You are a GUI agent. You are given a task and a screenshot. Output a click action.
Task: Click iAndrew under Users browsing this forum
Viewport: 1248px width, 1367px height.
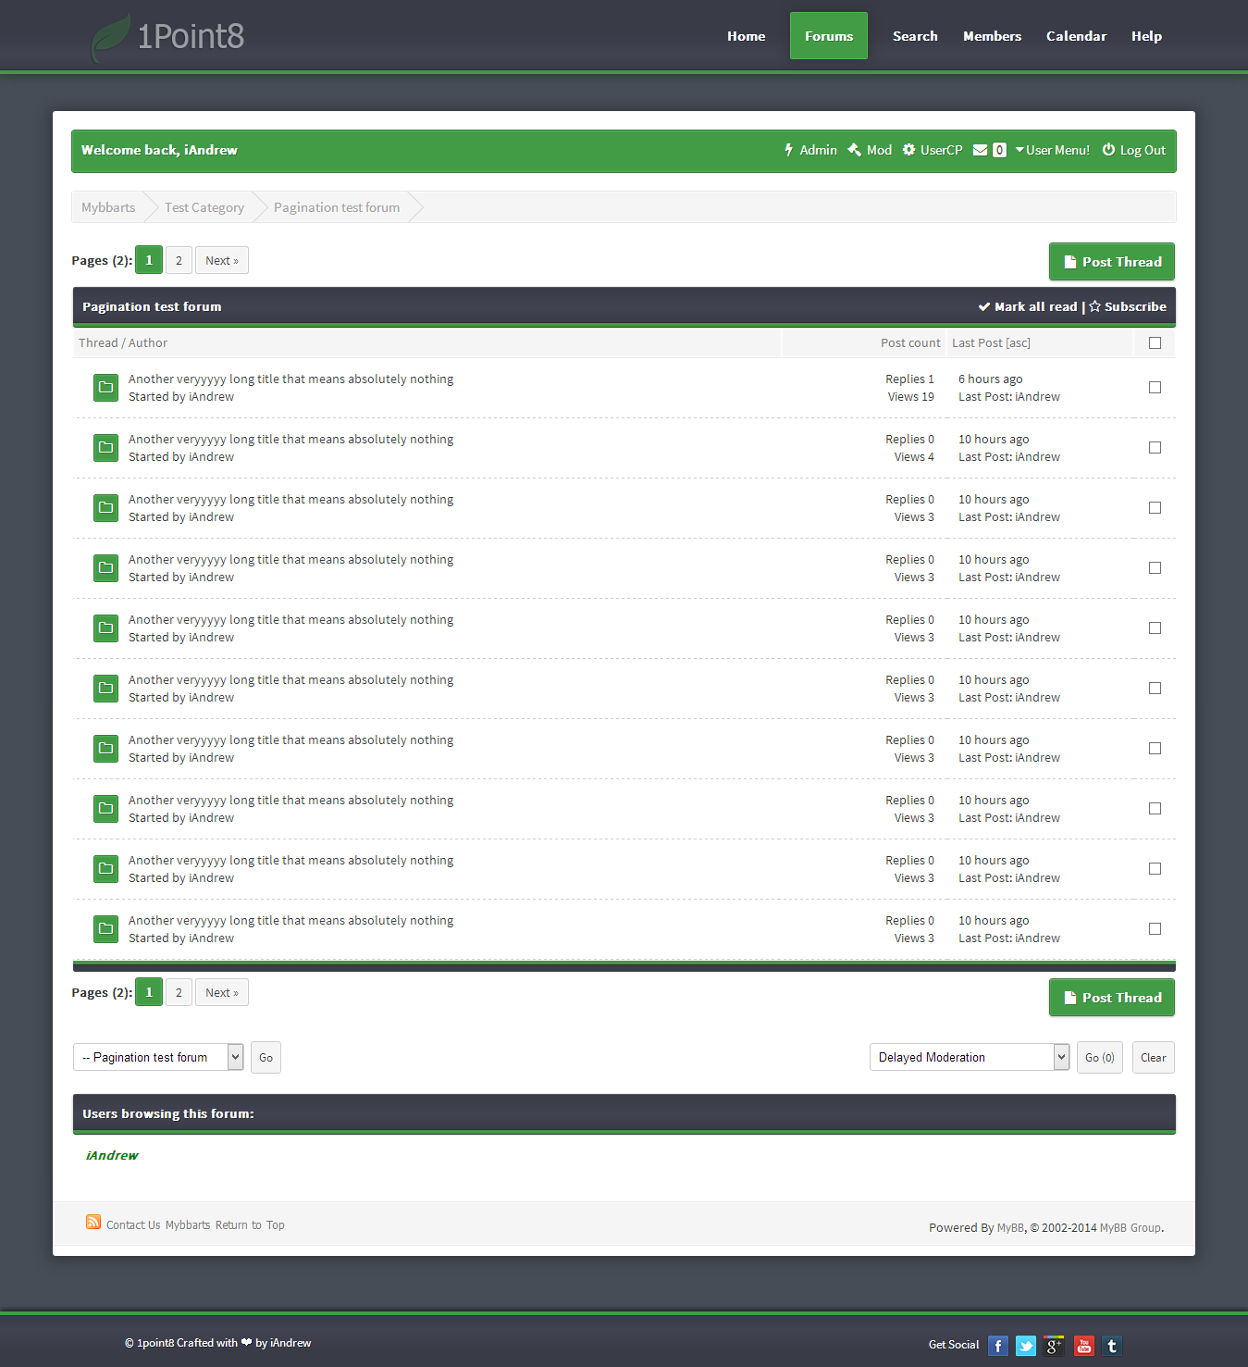112,1155
